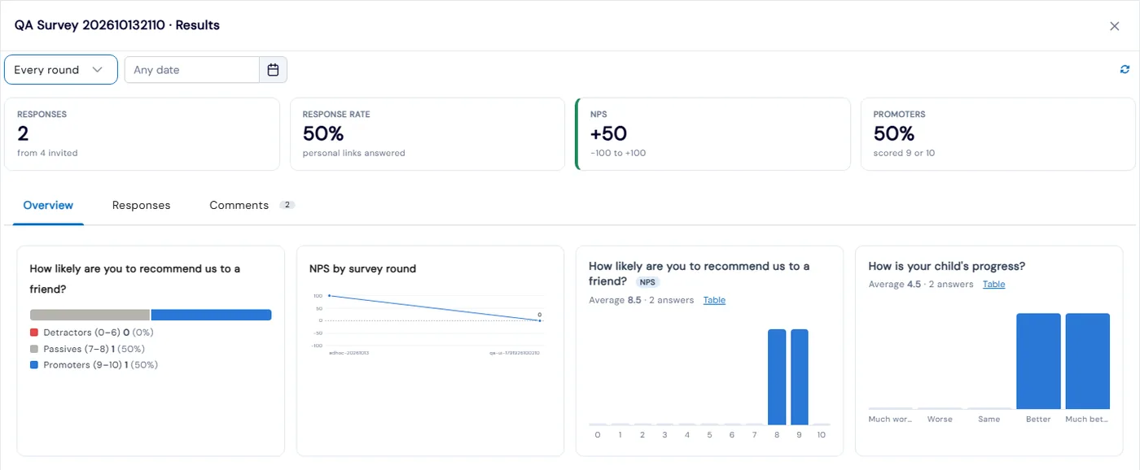Click the 'NPS by survey round' heading
Screen dimensions: 1140x470
click(x=362, y=268)
